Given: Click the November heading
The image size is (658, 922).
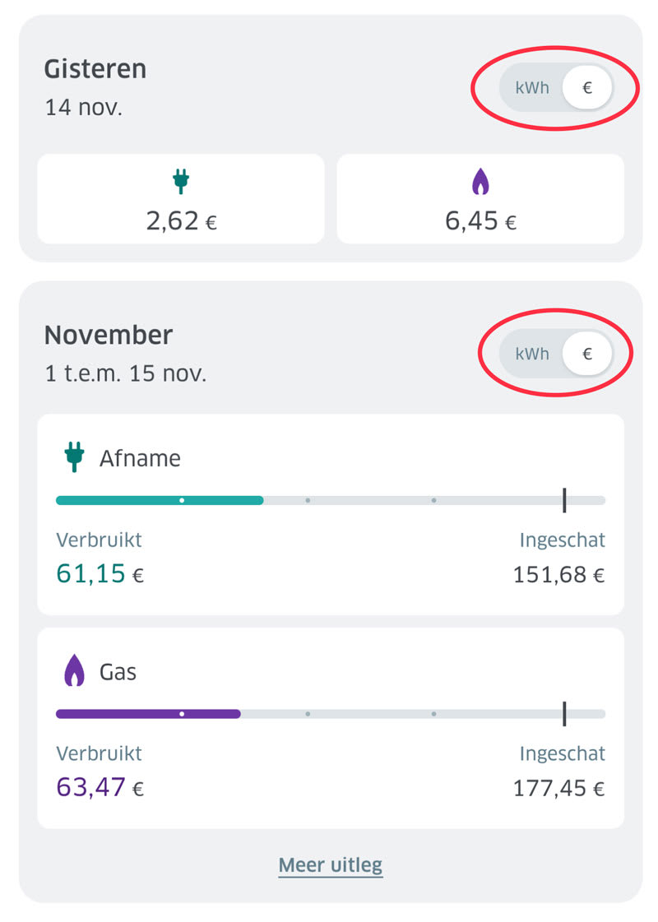Looking at the screenshot, I should [x=108, y=336].
